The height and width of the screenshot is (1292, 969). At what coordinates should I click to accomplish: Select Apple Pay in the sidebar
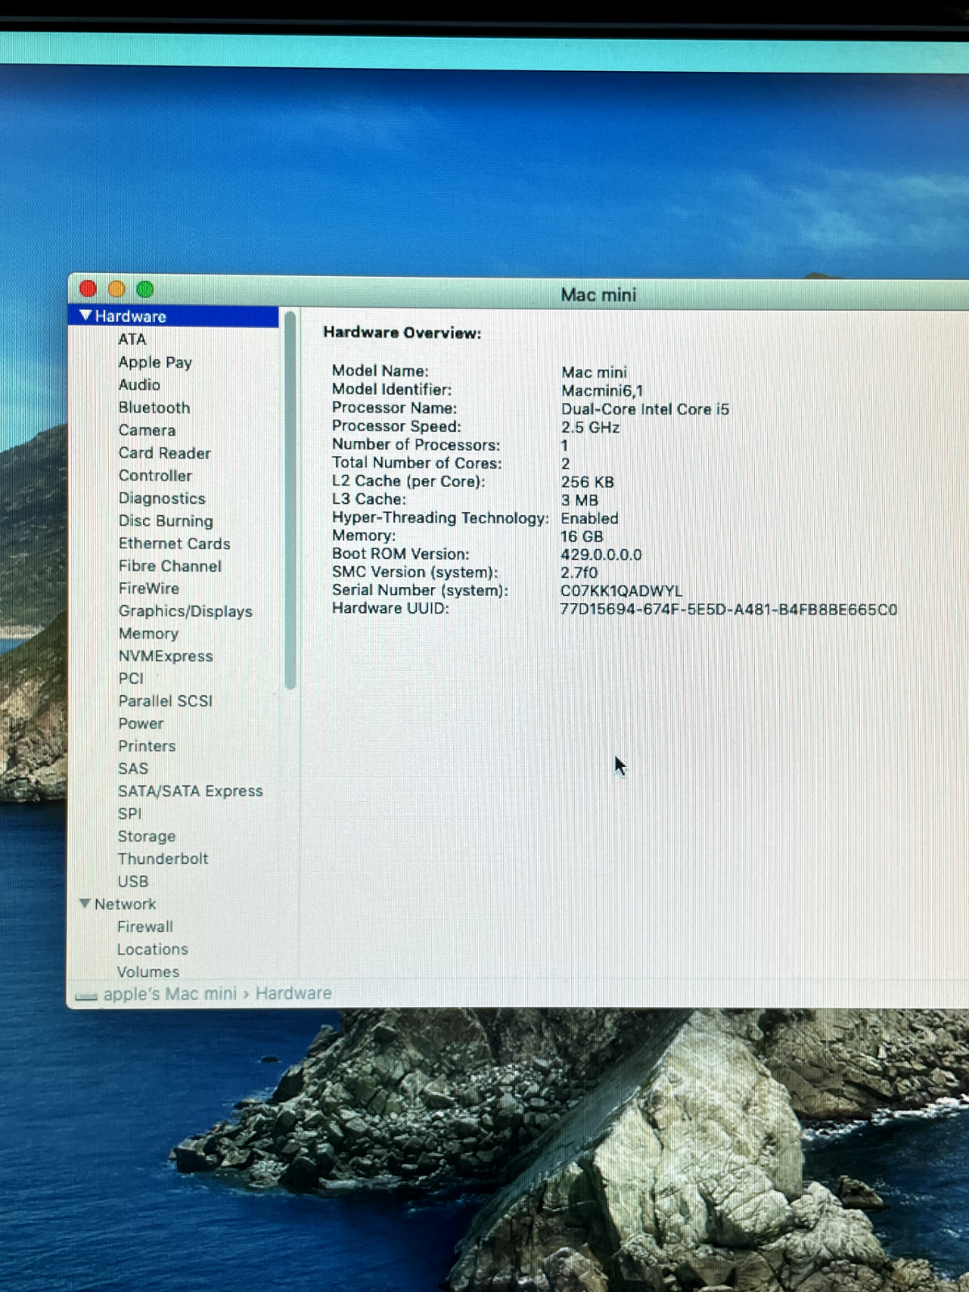click(x=155, y=362)
